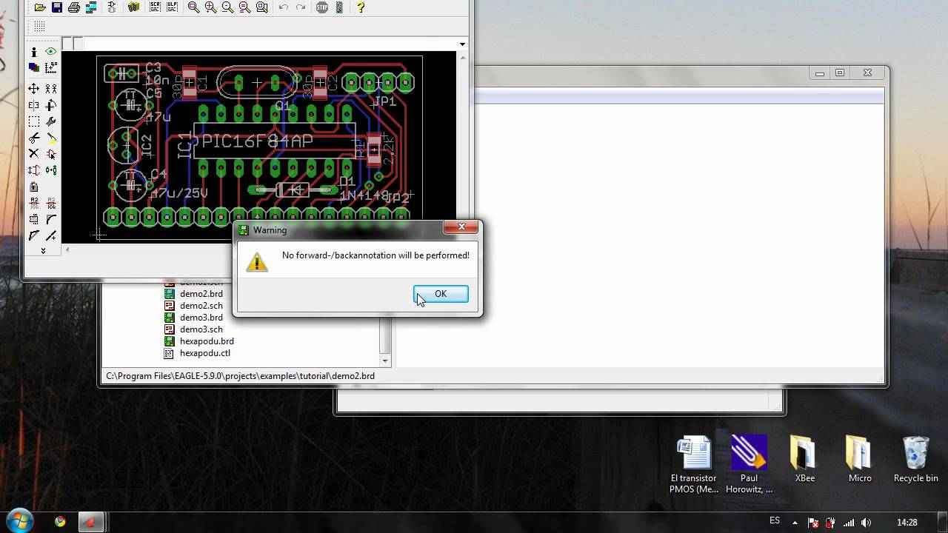Click the Zoom in magnifier icon
The width and height of the screenshot is (948, 533).
tap(210, 7)
